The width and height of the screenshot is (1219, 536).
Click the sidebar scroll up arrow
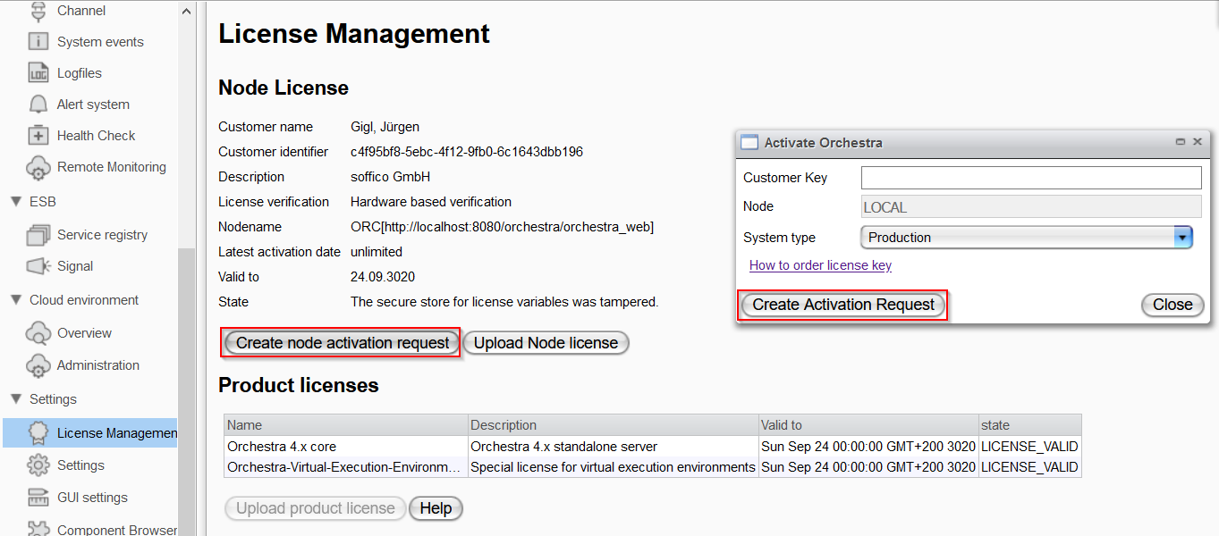click(x=186, y=11)
